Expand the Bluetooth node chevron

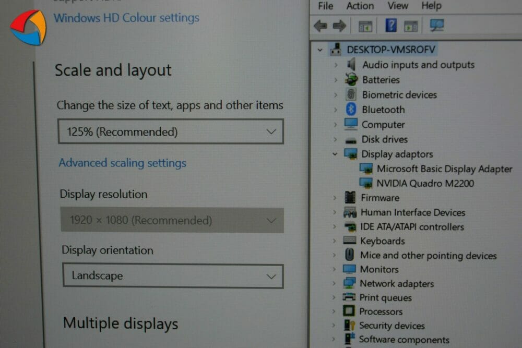point(335,110)
